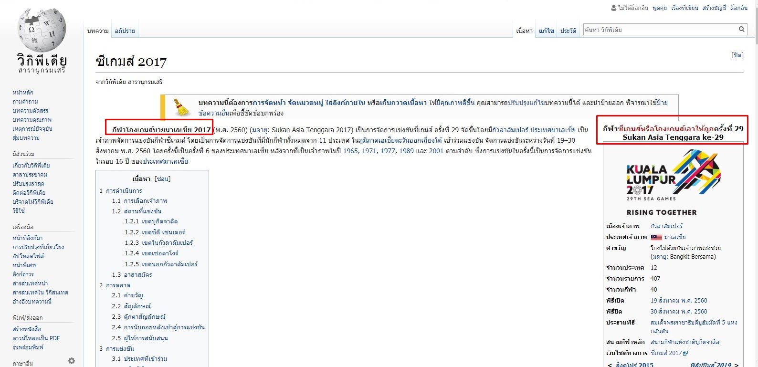Open วิธีใช้ help link
The width and height of the screenshot is (758, 367).
click(19, 211)
